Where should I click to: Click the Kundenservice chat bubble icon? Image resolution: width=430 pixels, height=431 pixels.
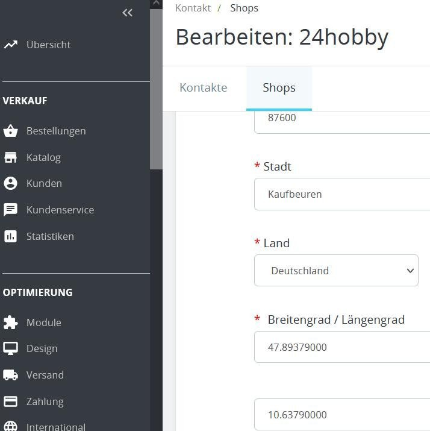(x=10, y=210)
